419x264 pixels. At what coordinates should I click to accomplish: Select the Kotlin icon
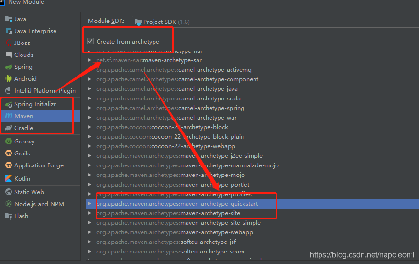(x=9, y=178)
